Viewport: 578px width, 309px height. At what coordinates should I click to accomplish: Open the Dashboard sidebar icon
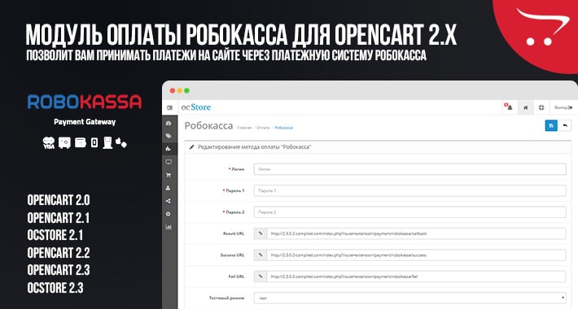(x=169, y=123)
